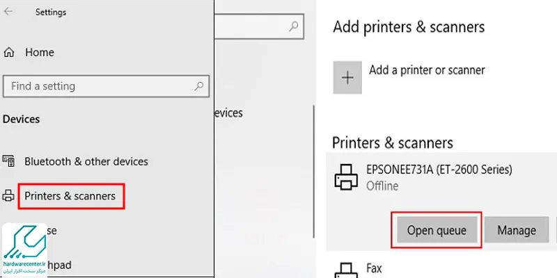This screenshot has height=278, width=557.
Task: Click the Home house icon
Action: coord(9,53)
